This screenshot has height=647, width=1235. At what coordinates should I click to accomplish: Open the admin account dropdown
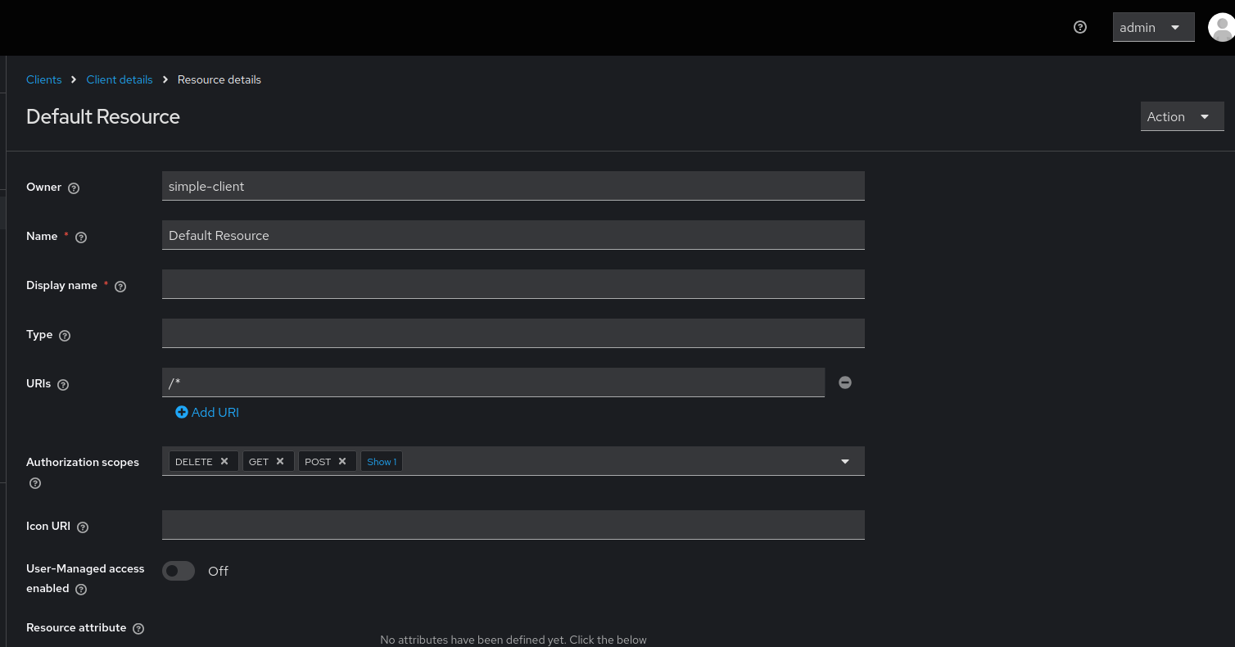coord(1153,26)
